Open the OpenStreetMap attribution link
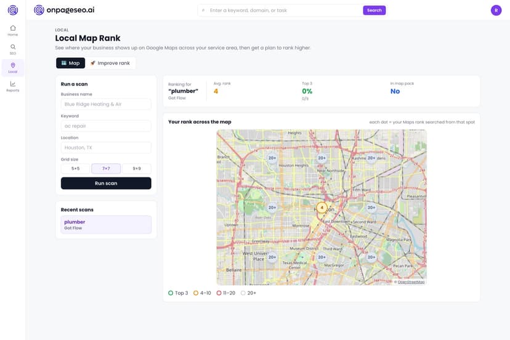This screenshot has height=340, width=510. pos(411,282)
